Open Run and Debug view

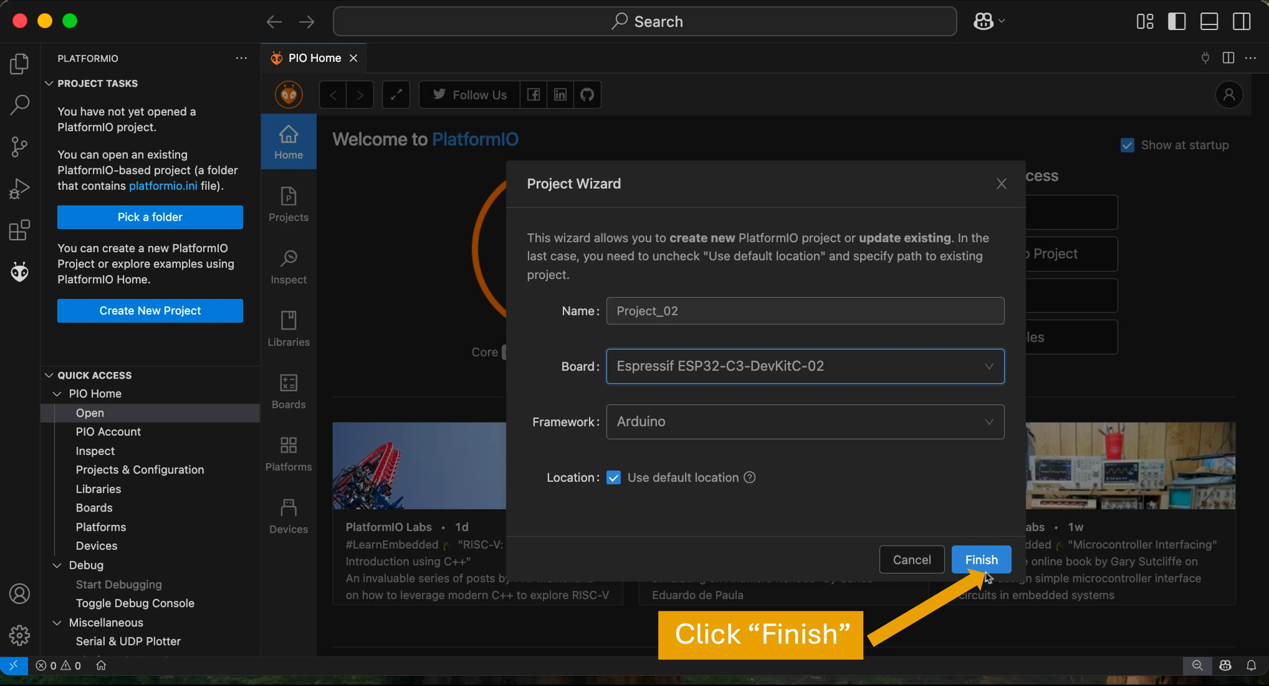19,189
